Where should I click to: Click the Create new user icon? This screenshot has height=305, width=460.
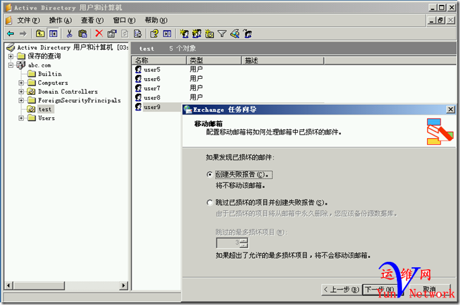tap(184, 34)
